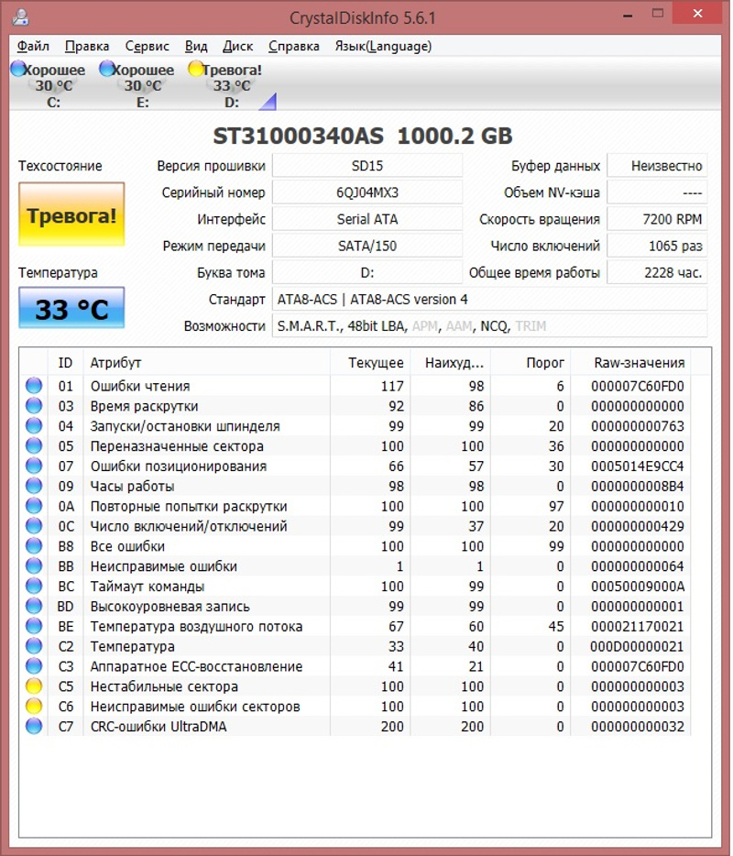This screenshot has width=733, height=856.
Task: Click the drive letter field D:
Action: 367,272
